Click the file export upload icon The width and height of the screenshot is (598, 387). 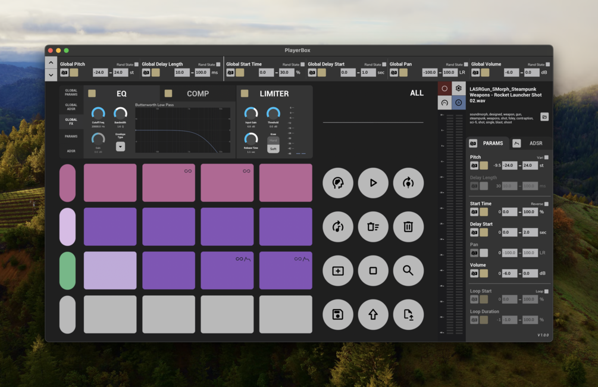coord(408,314)
